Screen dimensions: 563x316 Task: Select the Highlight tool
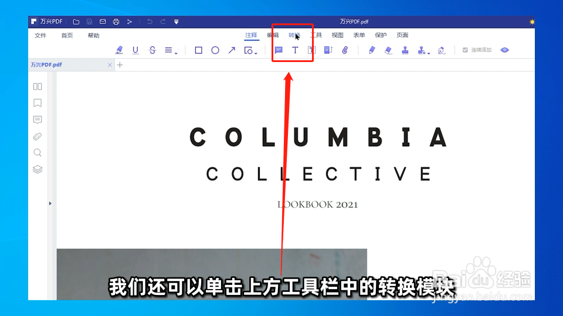point(119,50)
